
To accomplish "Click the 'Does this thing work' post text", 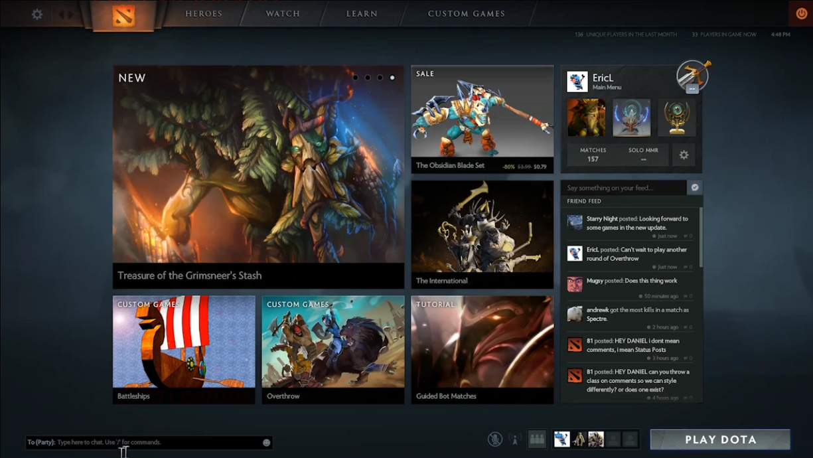I will (652, 281).
